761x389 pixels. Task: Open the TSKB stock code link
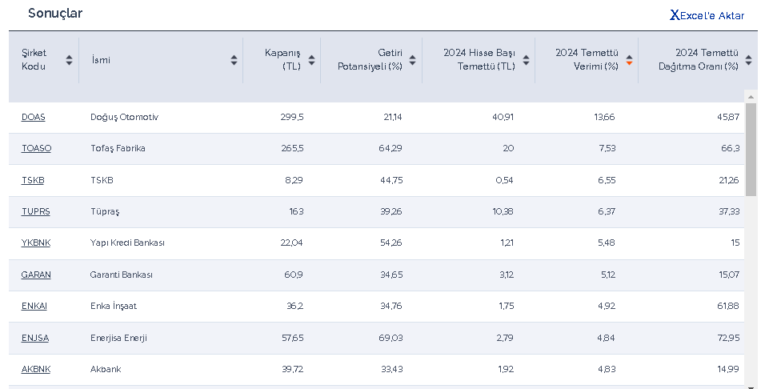pos(33,180)
